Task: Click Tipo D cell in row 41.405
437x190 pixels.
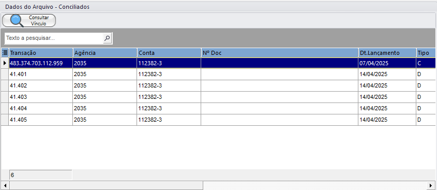Action: tap(426, 120)
